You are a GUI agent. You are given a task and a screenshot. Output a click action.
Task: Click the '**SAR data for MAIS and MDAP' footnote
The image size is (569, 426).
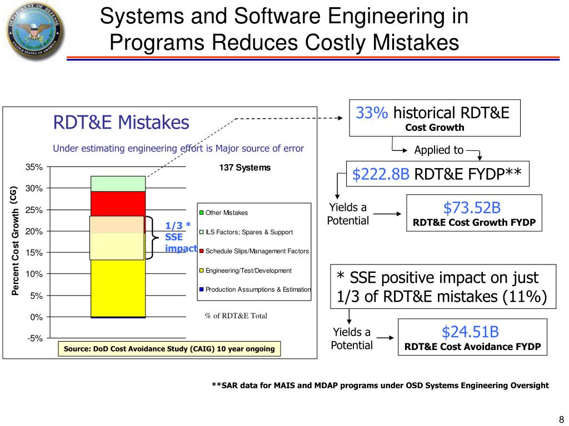380,386
